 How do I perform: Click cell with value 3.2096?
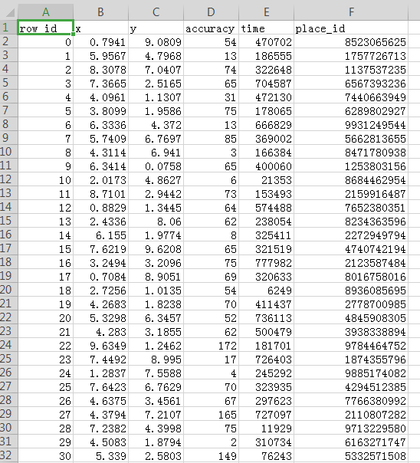pos(156,262)
